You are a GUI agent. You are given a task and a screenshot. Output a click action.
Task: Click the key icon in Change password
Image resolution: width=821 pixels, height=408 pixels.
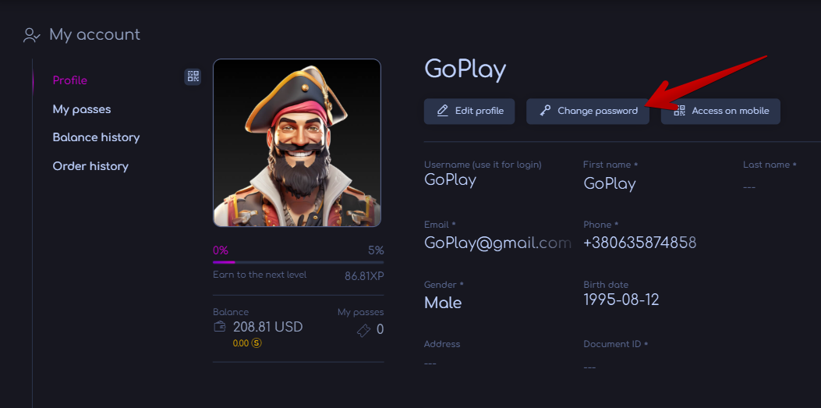click(545, 111)
